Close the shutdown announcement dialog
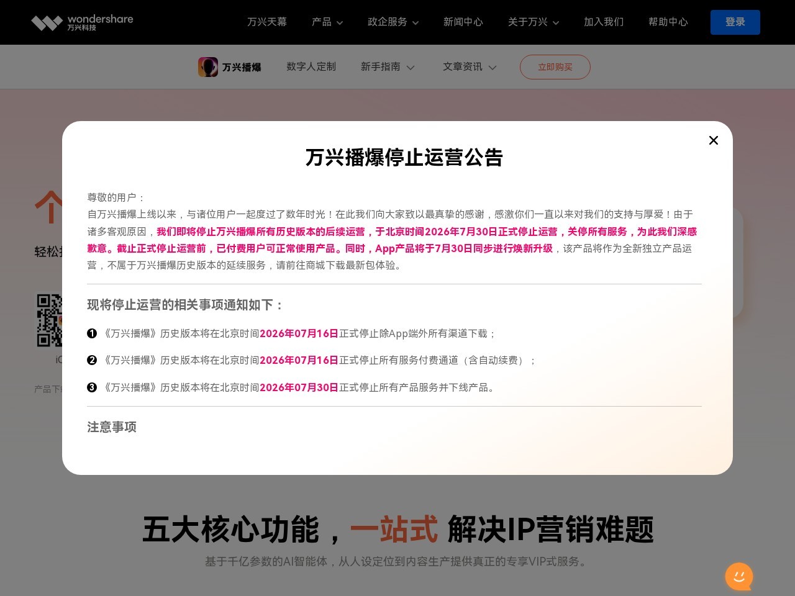 [714, 140]
